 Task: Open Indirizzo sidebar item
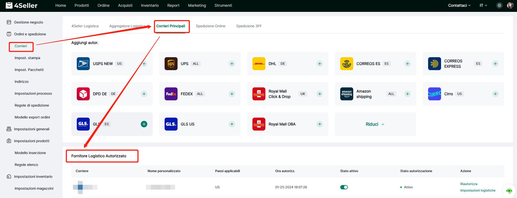pos(22,81)
